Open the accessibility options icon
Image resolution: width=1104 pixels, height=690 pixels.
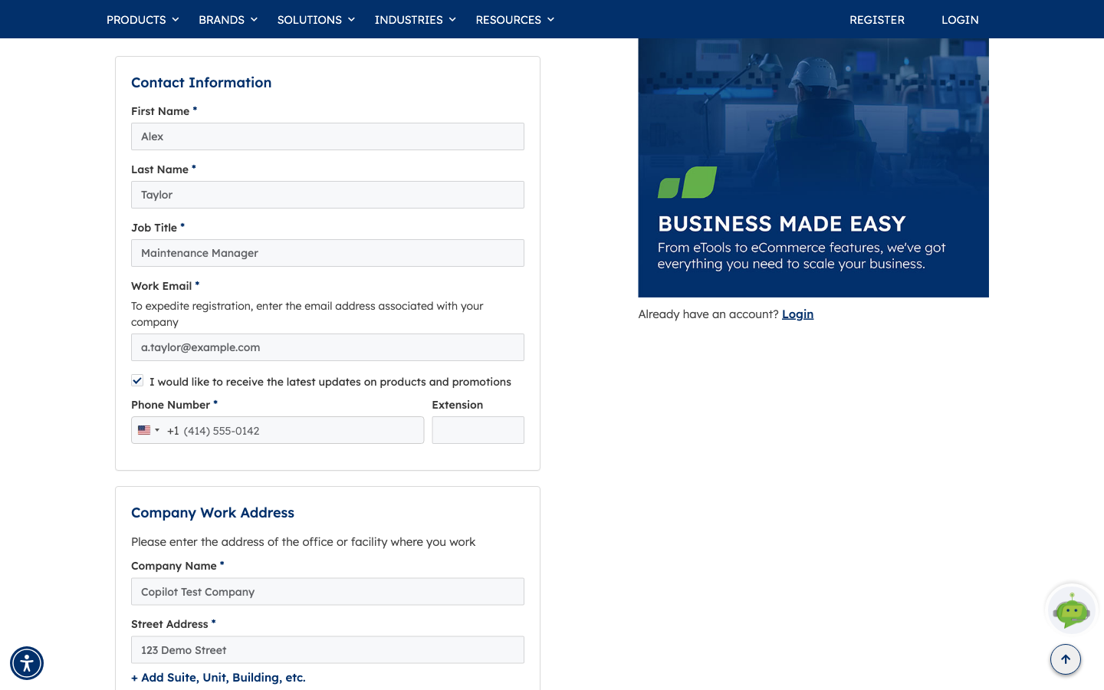[27, 663]
